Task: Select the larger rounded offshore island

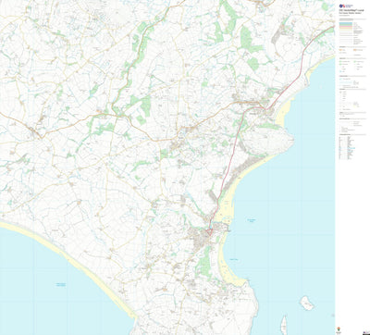Action: coord(307,303)
